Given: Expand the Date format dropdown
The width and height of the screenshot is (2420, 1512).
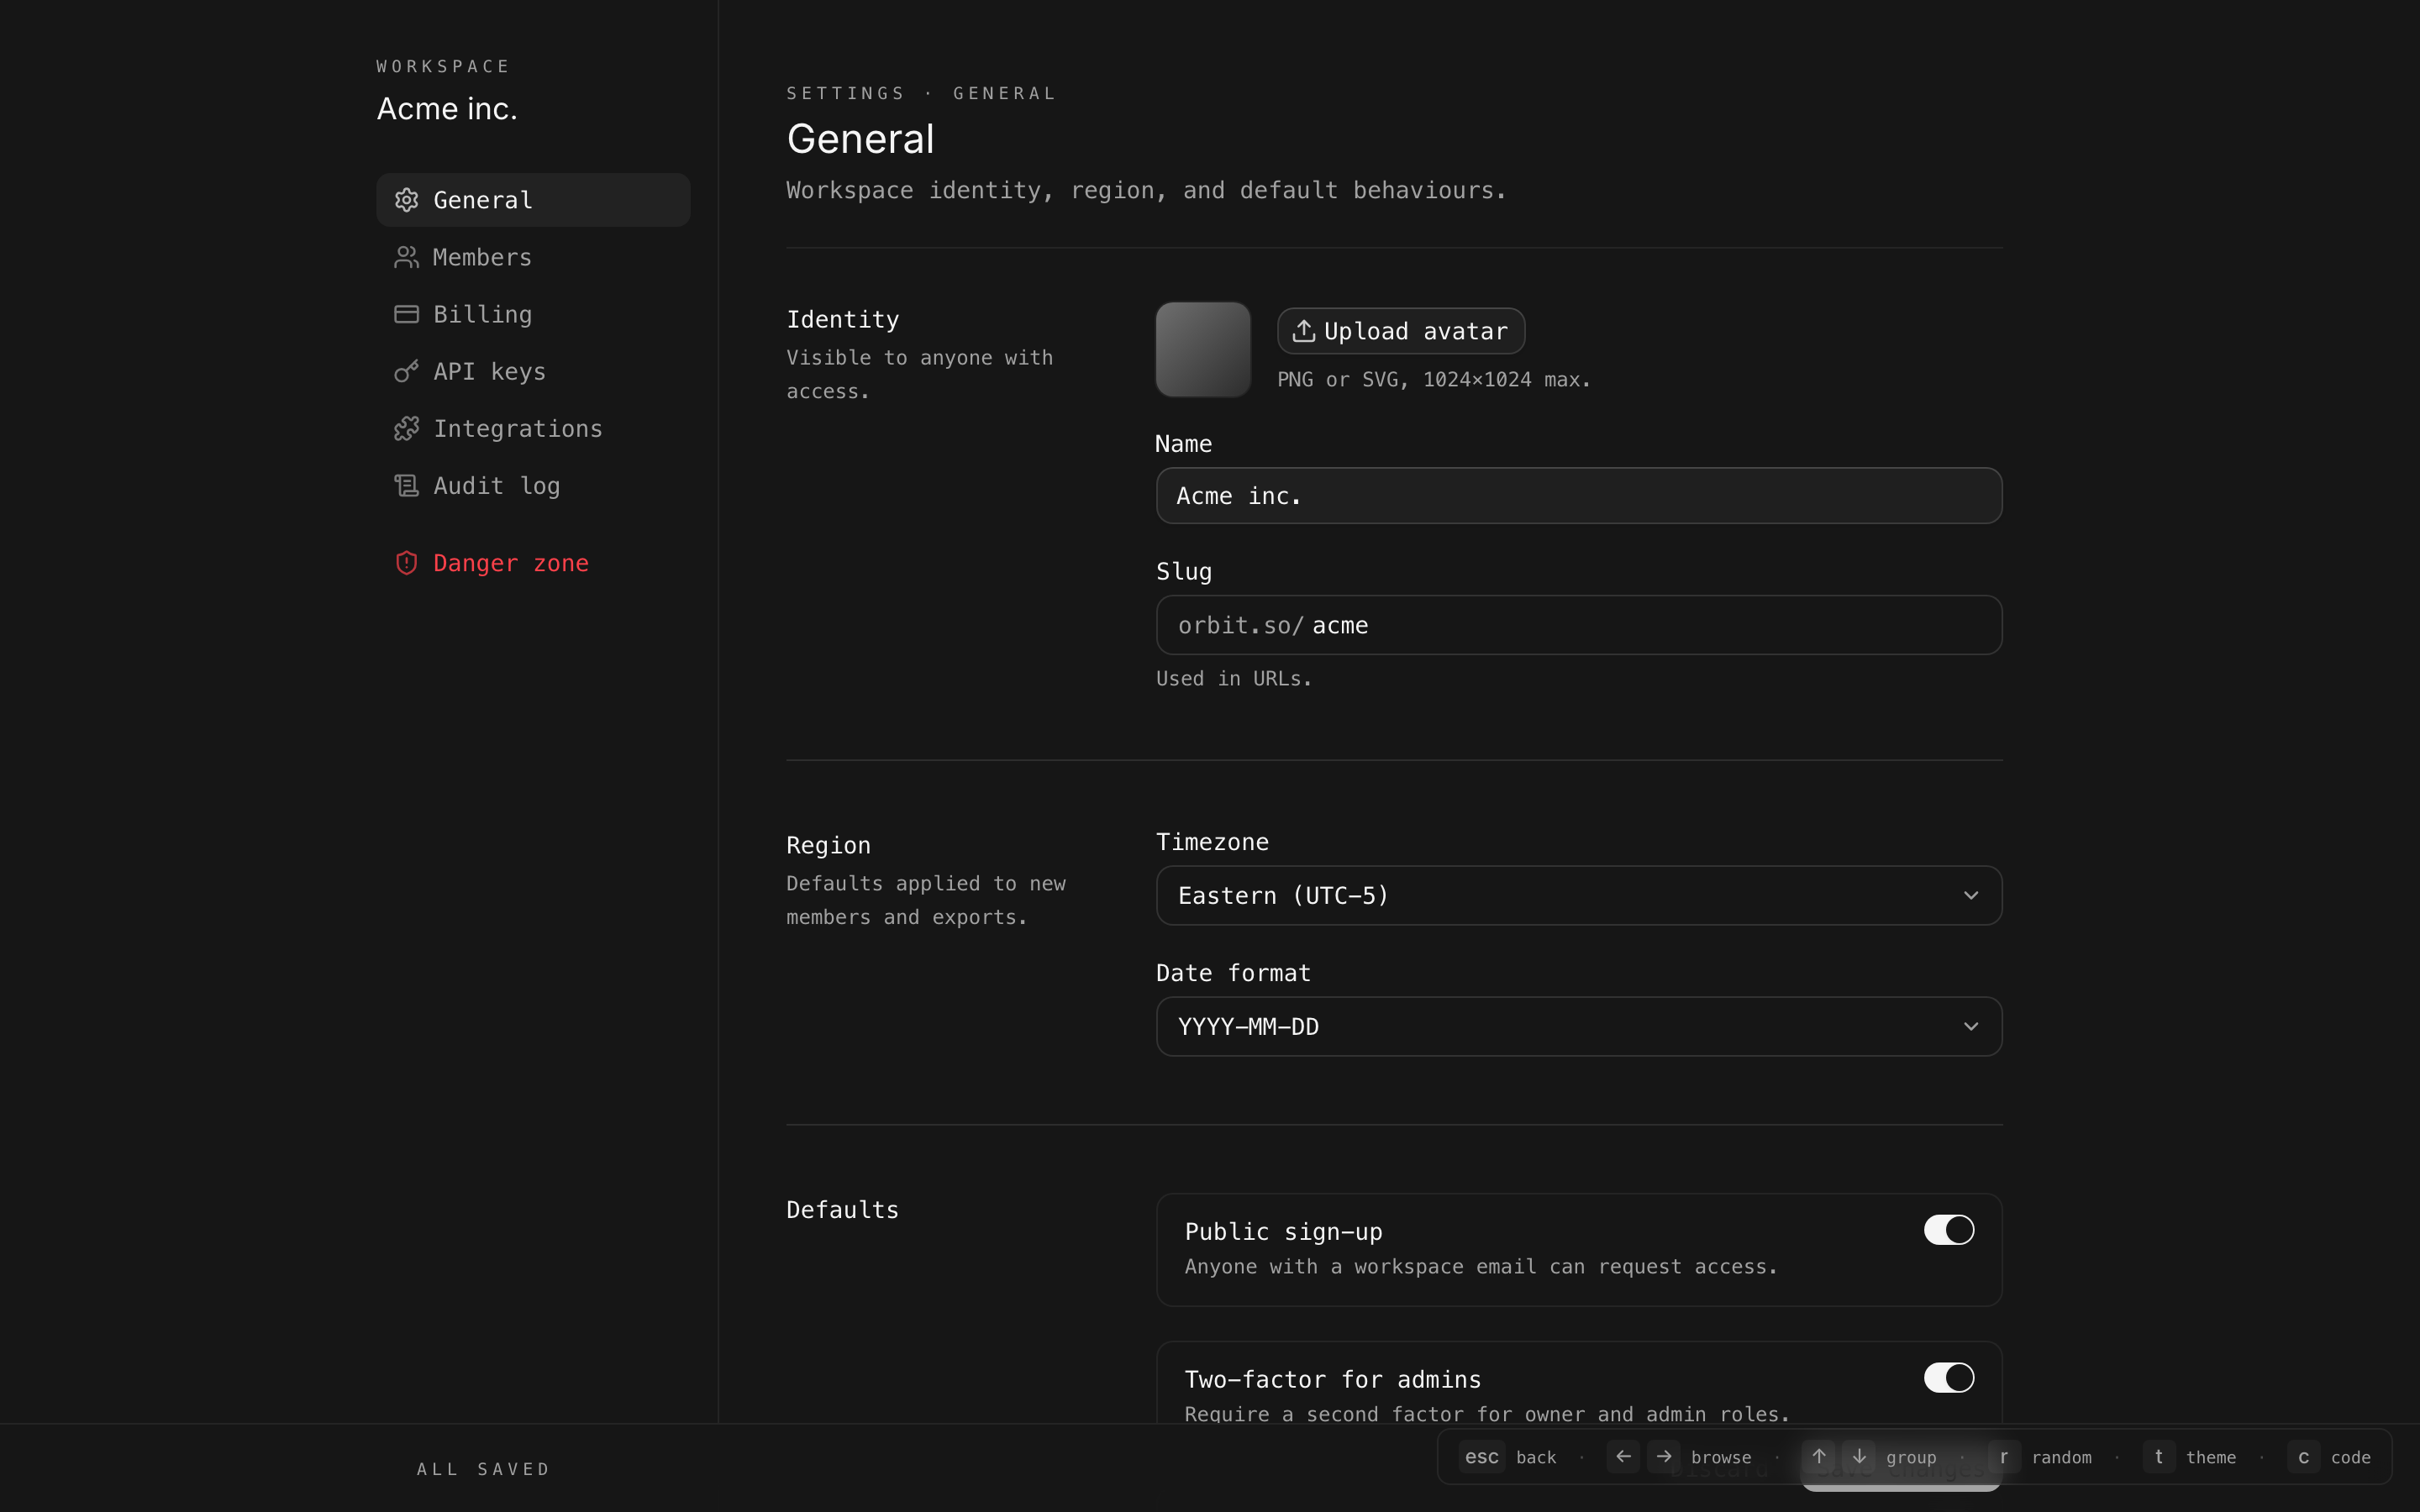Looking at the screenshot, I should 1578,1026.
